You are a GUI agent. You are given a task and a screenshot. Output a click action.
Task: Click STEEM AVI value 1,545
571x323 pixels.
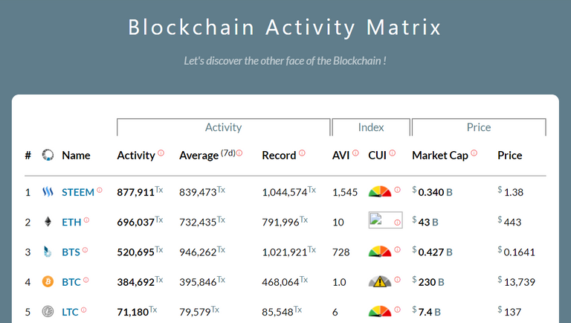[345, 192]
